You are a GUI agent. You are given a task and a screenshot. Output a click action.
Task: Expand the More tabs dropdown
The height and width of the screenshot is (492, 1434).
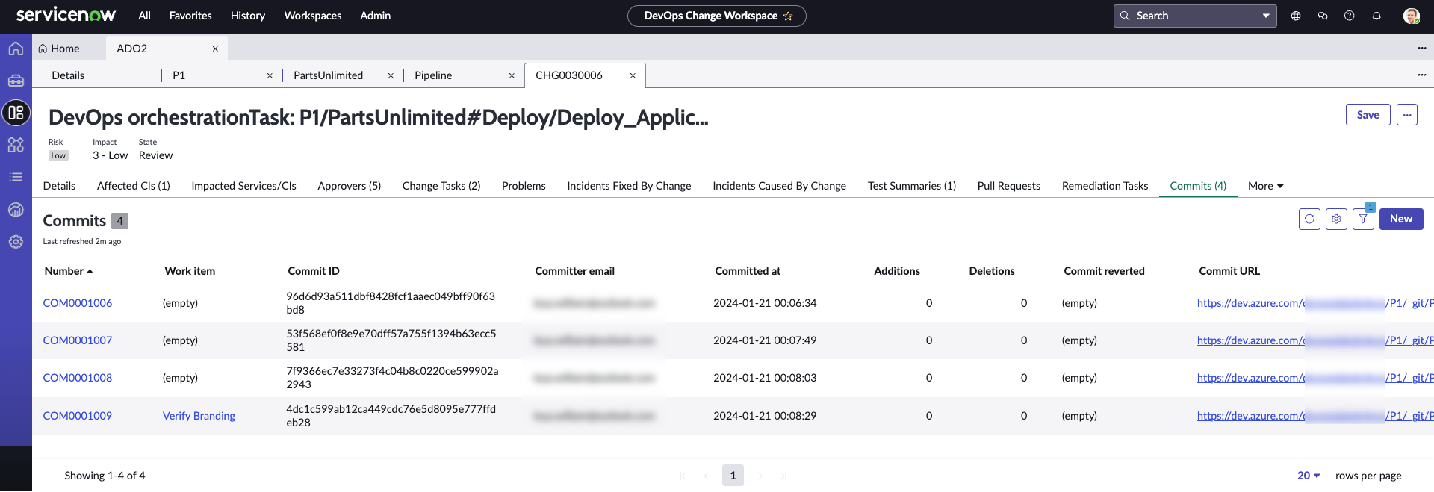[1266, 186]
